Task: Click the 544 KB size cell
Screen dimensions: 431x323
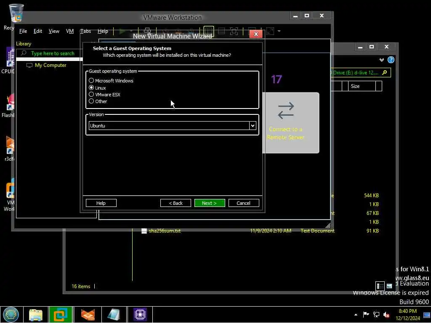Action: click(371, 195)
